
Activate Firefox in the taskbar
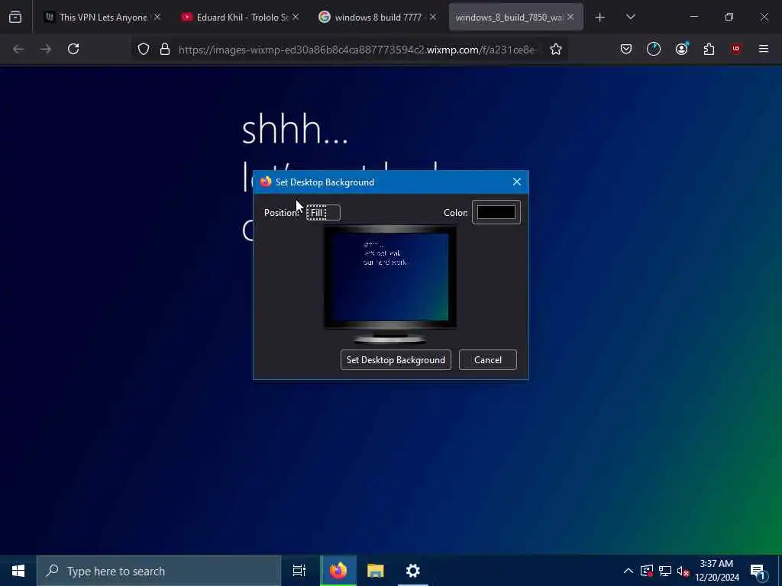(338, 571)
